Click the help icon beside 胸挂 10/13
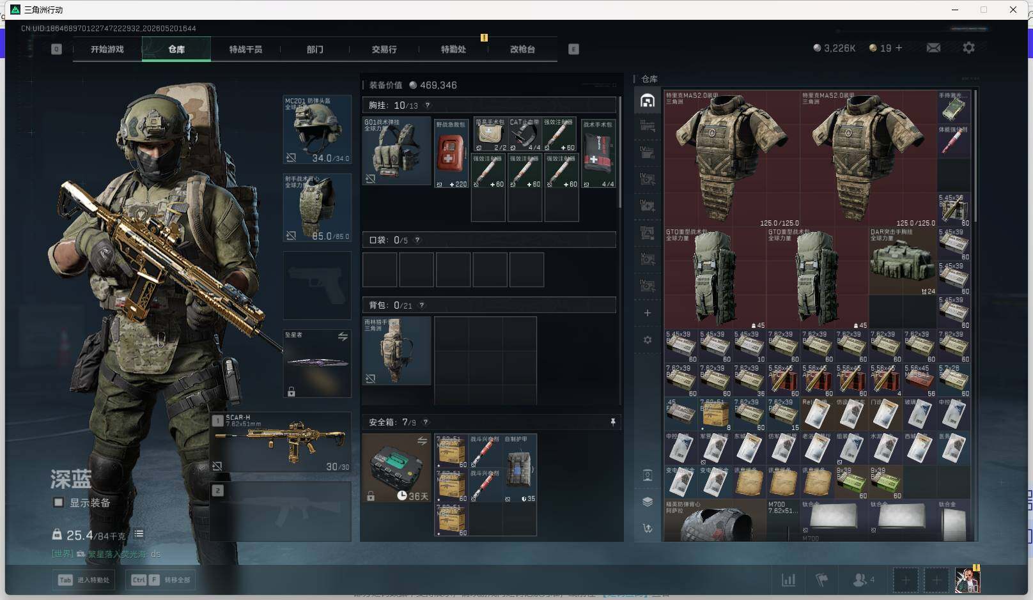The width and height of the screenshot is (1033, 600). [428, 105]
